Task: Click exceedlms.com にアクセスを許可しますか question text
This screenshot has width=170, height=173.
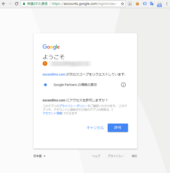Action: 75,100
